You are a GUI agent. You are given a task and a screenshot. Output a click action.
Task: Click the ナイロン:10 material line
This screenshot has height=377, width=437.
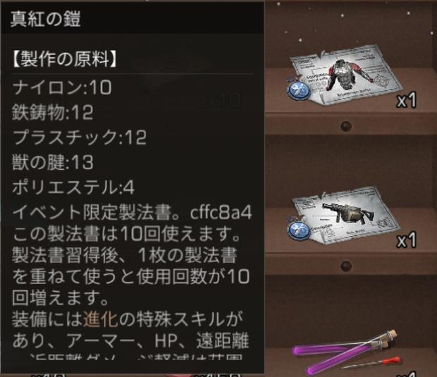[x=62, y=87]
